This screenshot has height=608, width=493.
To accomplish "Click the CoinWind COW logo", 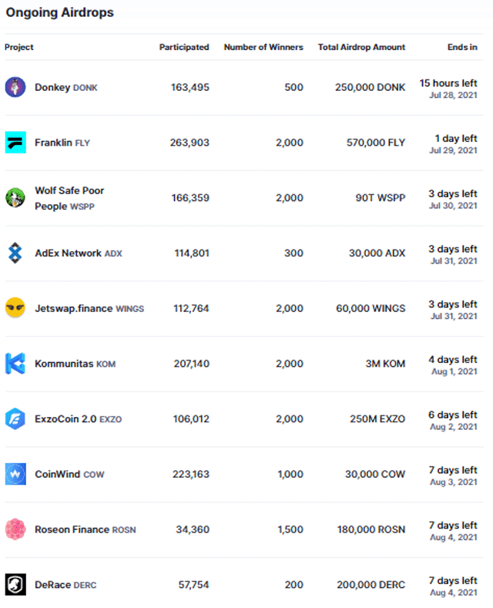I will (15, 474).
